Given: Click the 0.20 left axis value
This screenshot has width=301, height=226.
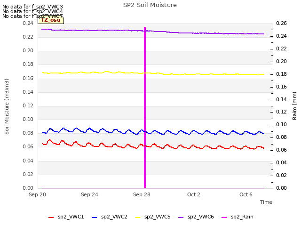Looking at the screenshot, I should (x=28, y=50).
